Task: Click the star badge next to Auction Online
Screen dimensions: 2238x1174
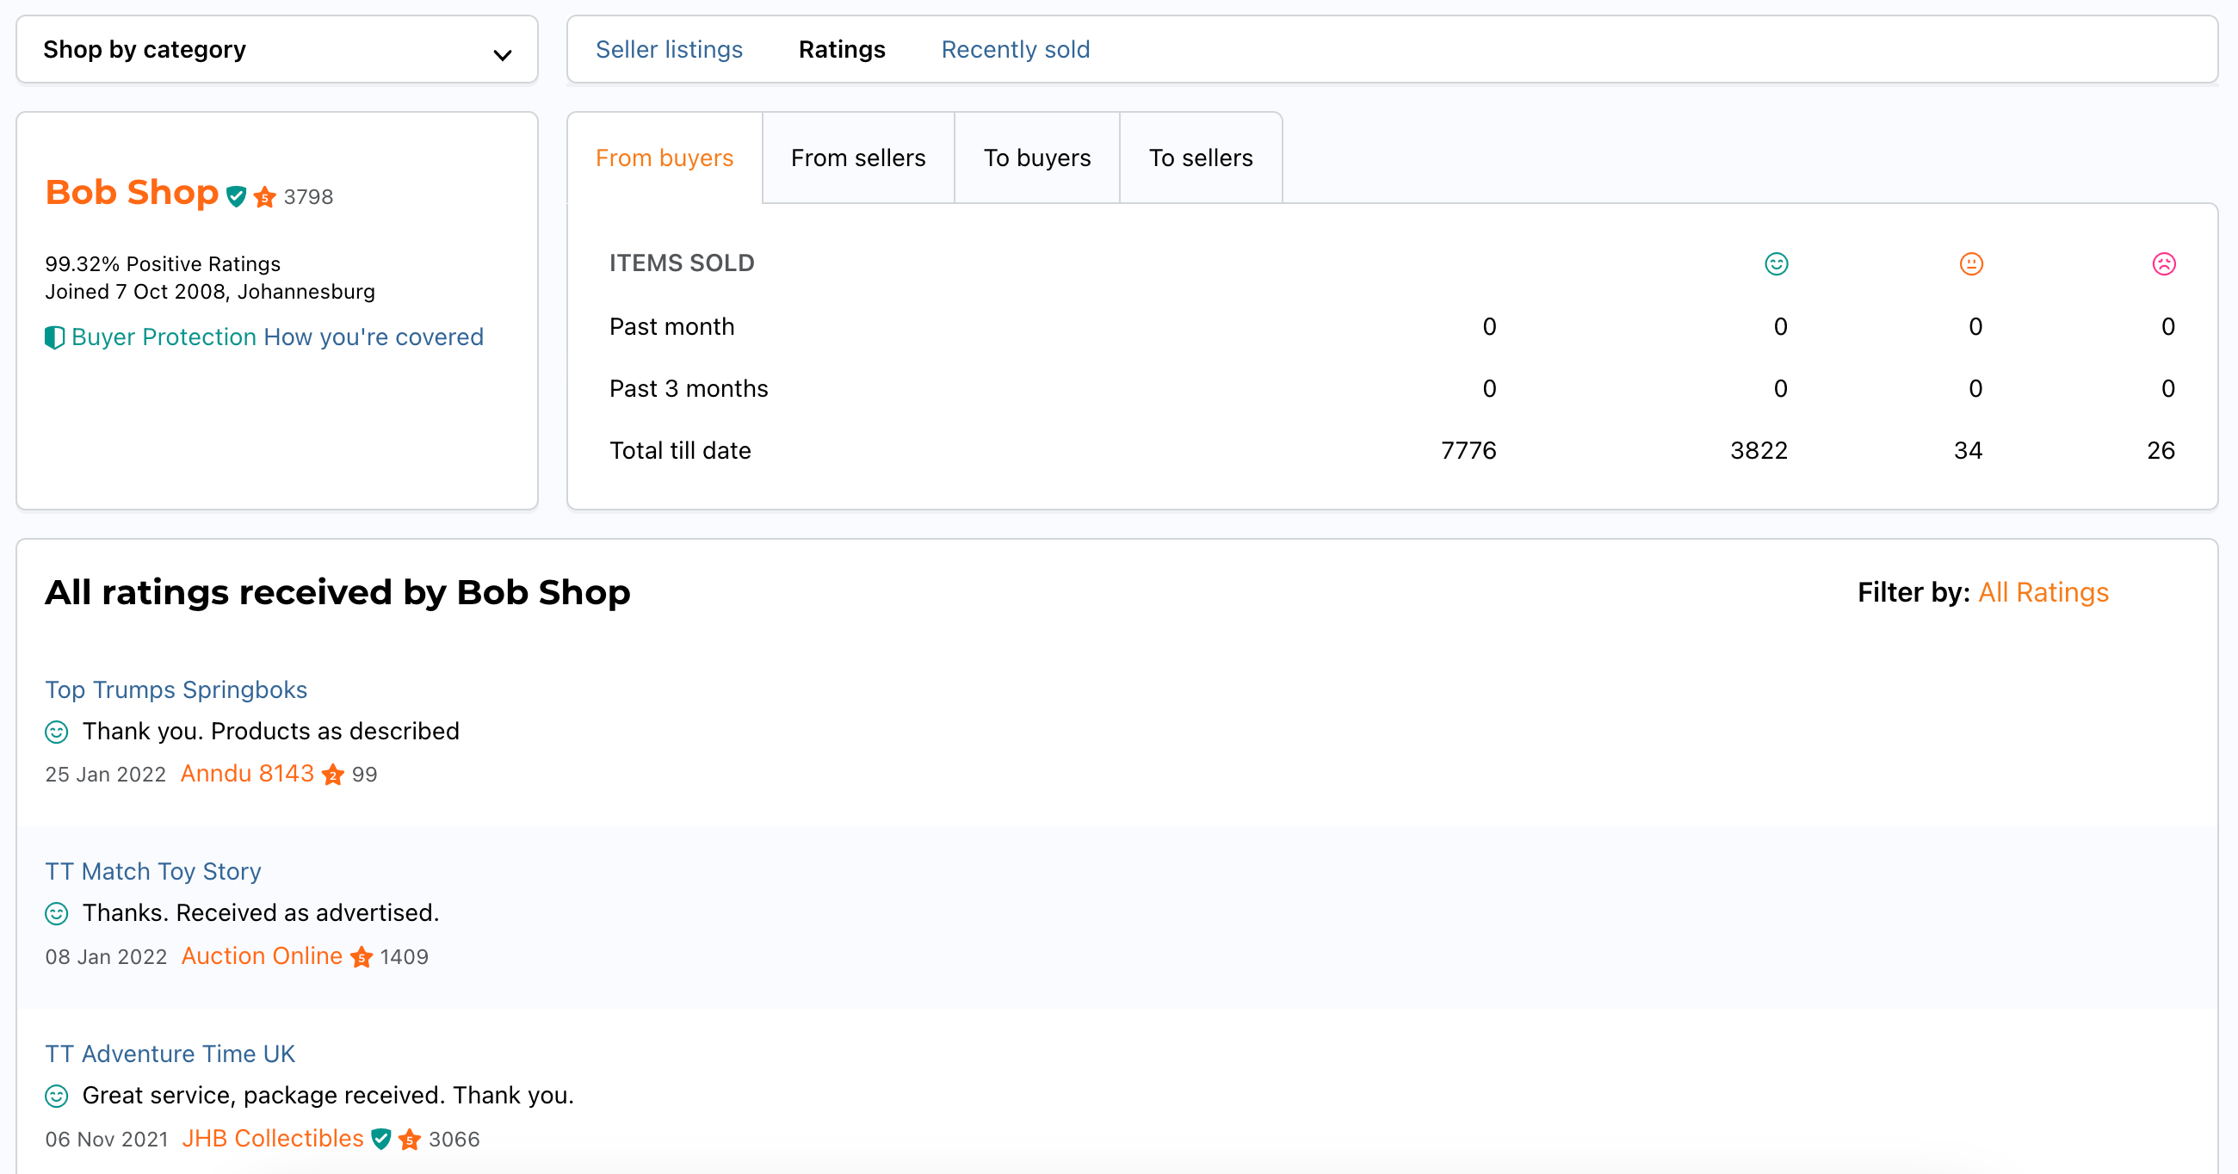Action: point(362,958)
